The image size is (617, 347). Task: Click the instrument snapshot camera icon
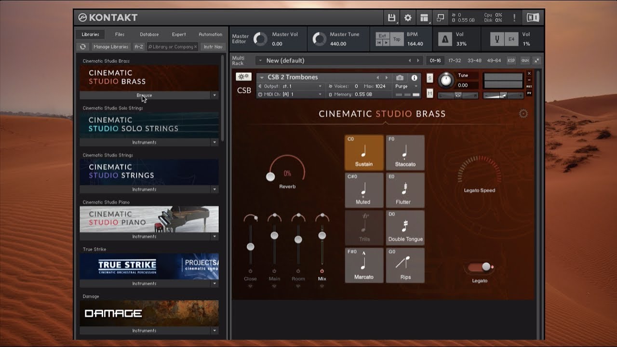(400, 78)
